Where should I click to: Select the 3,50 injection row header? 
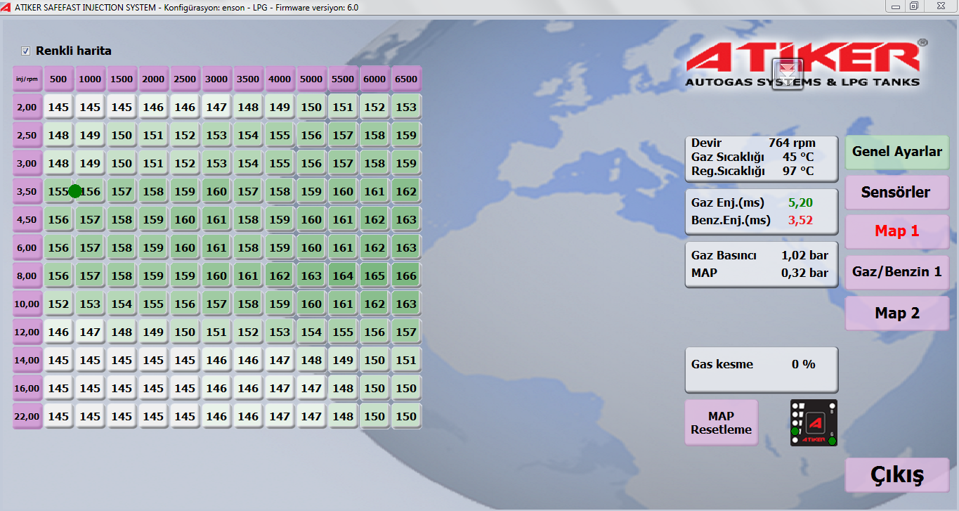pyautogui.click(x=27, y=191)
